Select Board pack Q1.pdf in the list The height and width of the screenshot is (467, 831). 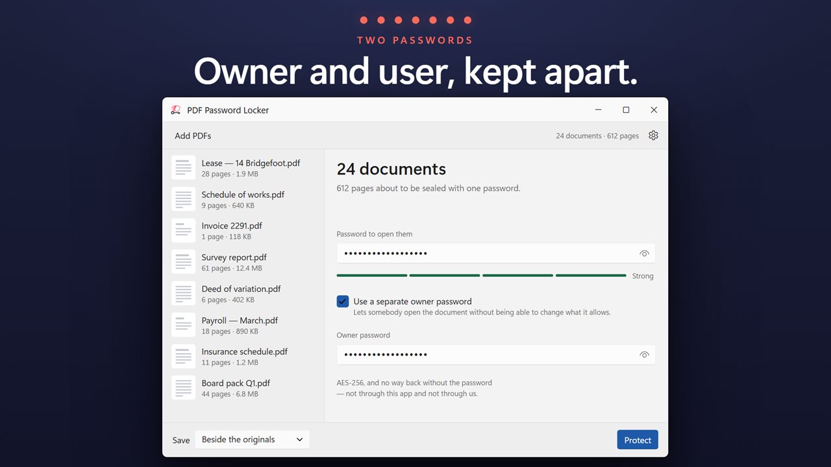point(236,383)
